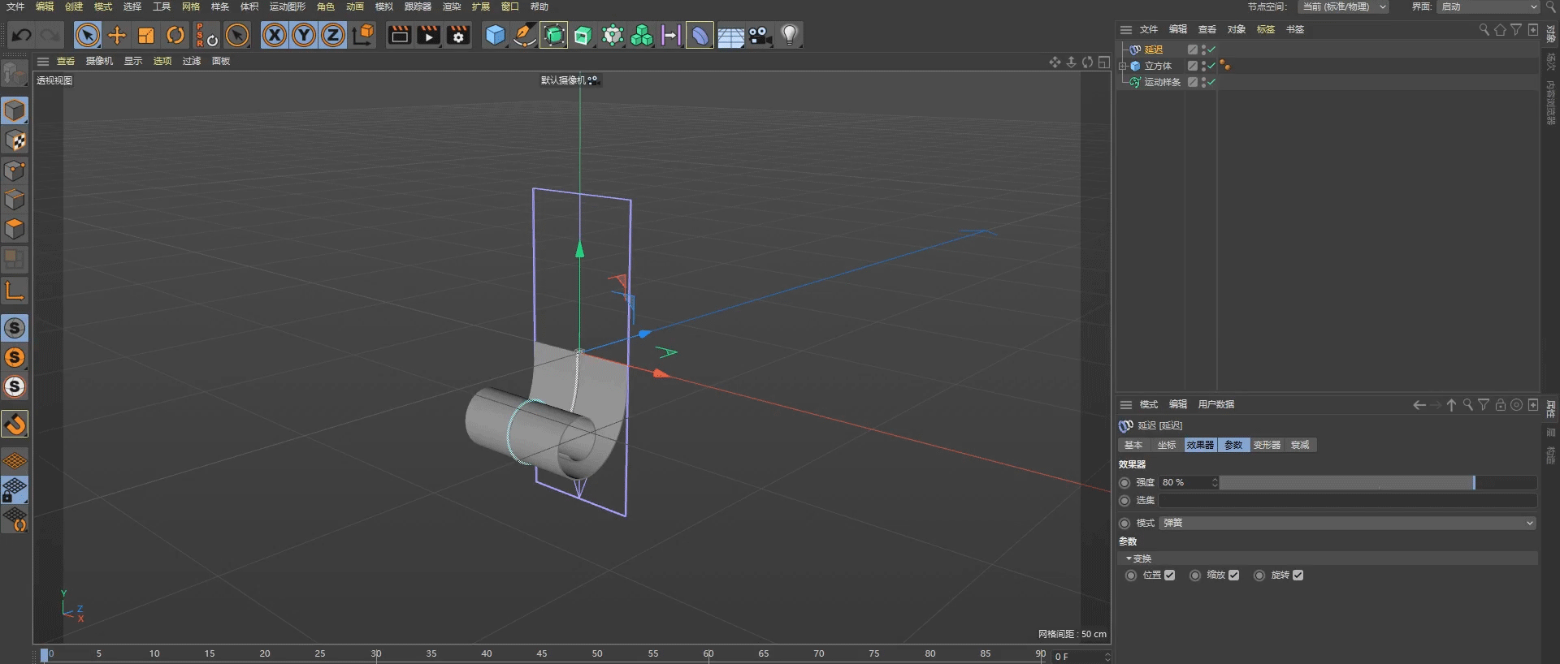The height and width of the screenshot is (664, 1560).
Task: Toggle the enable checkmark for 立方体 object
Action: point(1211,66)
